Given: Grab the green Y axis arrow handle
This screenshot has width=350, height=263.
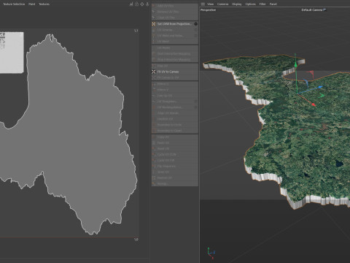Looking at the screenshot, I should click(x=295, y=64).
